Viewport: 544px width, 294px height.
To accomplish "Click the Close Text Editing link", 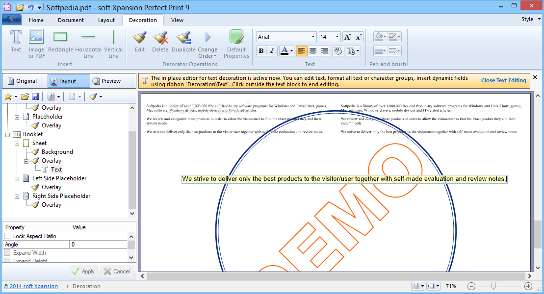I will [503, 80].
